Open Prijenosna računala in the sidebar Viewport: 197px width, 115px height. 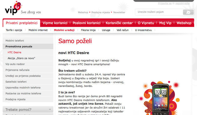[28, 70]
